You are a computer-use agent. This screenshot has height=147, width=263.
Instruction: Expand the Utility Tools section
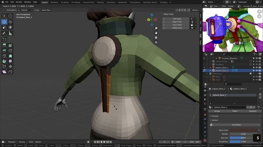click(175, 28)
